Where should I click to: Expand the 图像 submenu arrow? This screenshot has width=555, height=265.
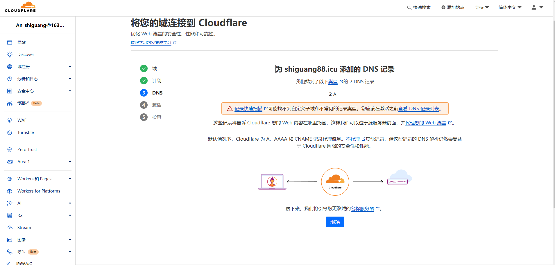(x=70, y=240)
